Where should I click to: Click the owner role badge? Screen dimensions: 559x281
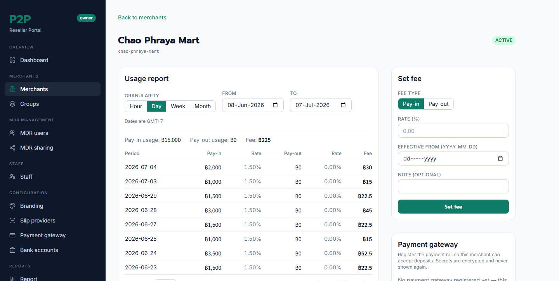86,18
